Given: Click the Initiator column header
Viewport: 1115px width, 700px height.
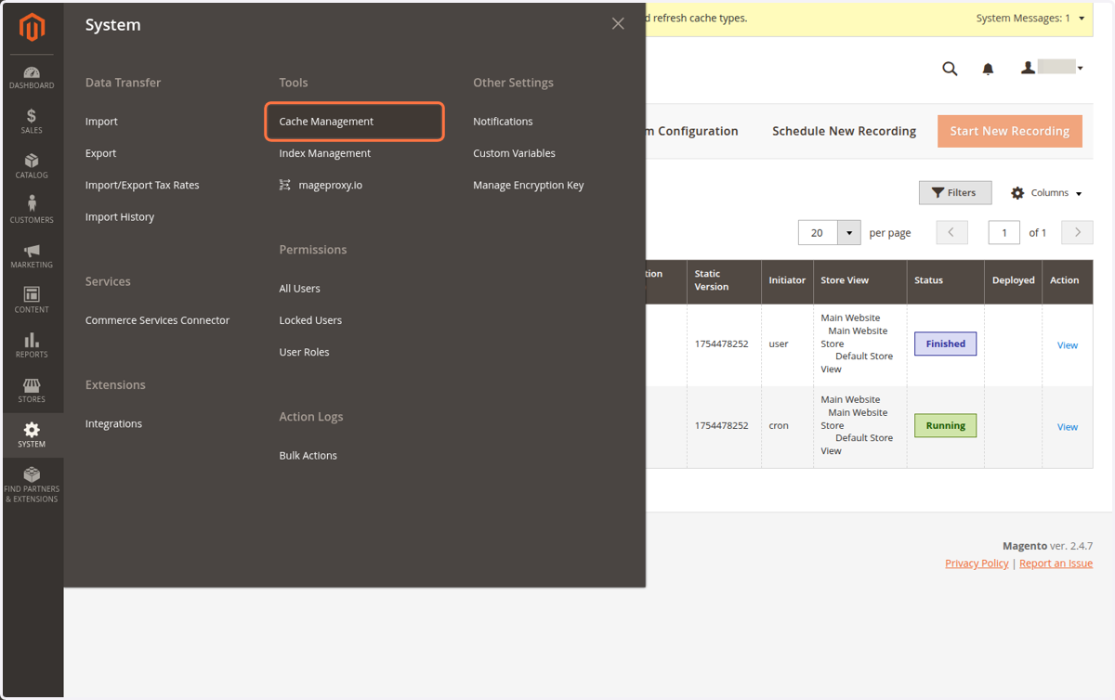Looking at the screenshot, I should (x=787, y=280).
